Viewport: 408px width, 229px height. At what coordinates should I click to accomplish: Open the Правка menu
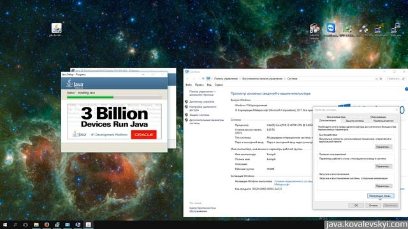pos(200,85)
